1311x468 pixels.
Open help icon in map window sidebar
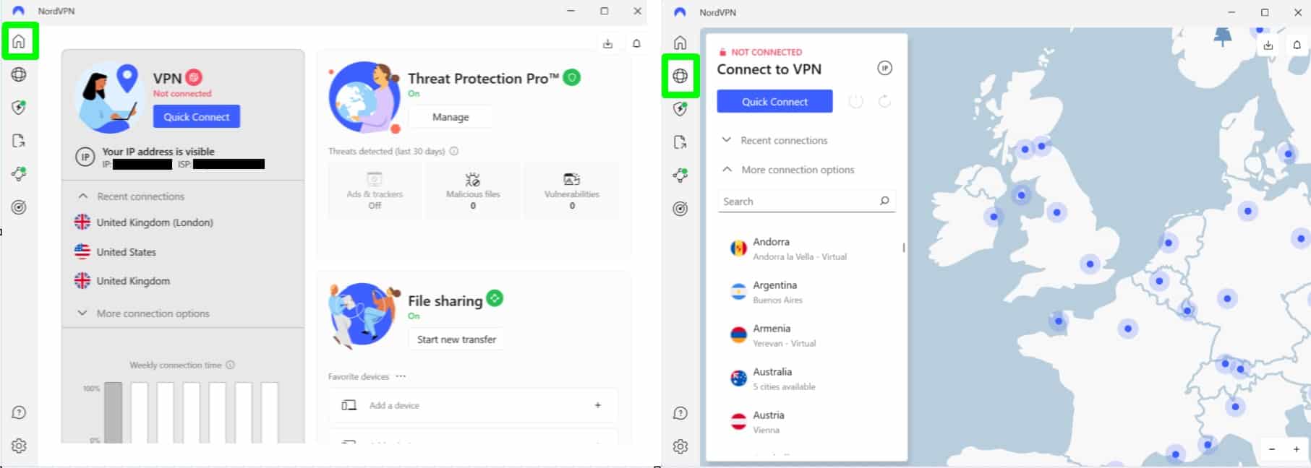click(680, 413)
